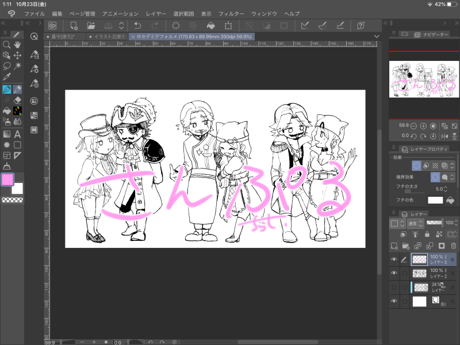Collapse the left palette dock arrows
Screen dimensions: 460x345
[x=3, y=23]
